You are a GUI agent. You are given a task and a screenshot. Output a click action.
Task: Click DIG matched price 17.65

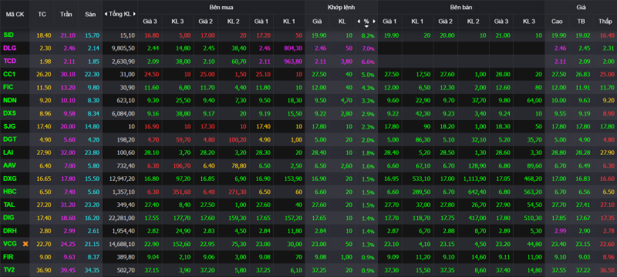click(317, 218)
